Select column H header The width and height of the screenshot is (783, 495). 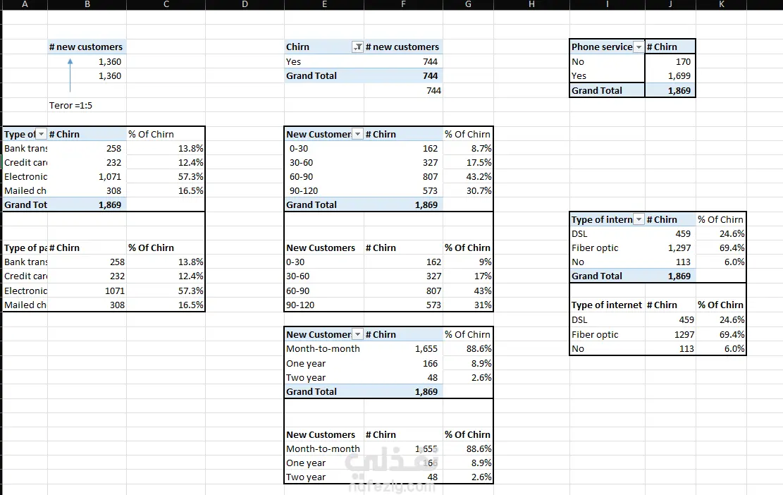click(x=531, y=4)
